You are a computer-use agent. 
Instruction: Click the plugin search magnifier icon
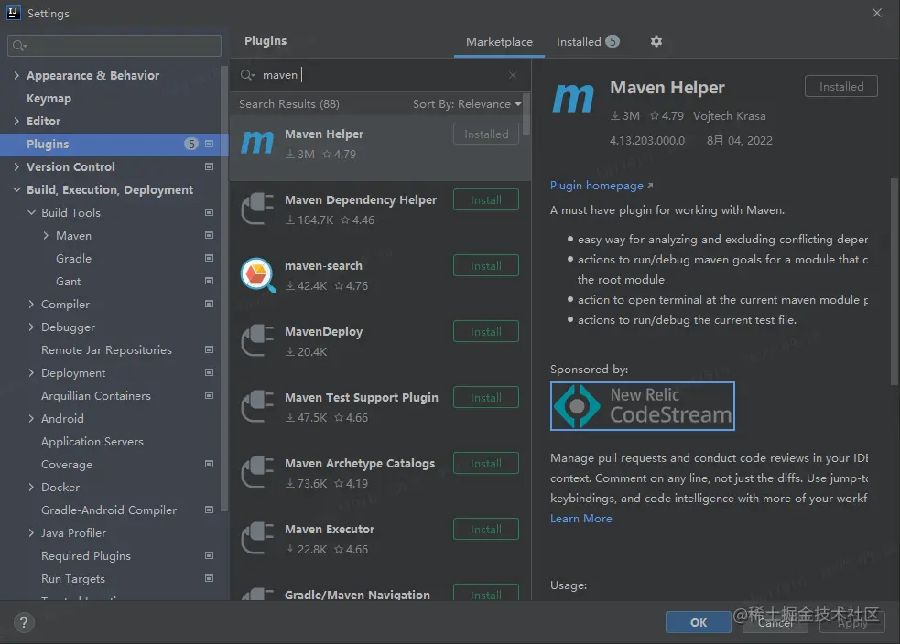247,75
